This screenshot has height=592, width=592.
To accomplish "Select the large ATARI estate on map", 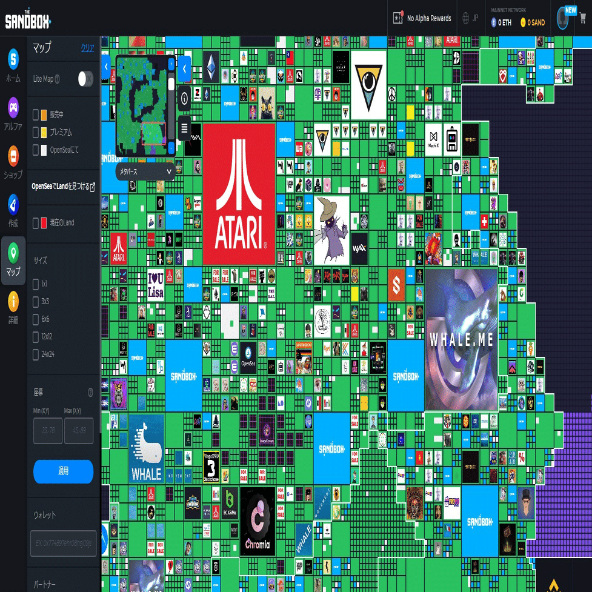I will coord(239,194).
